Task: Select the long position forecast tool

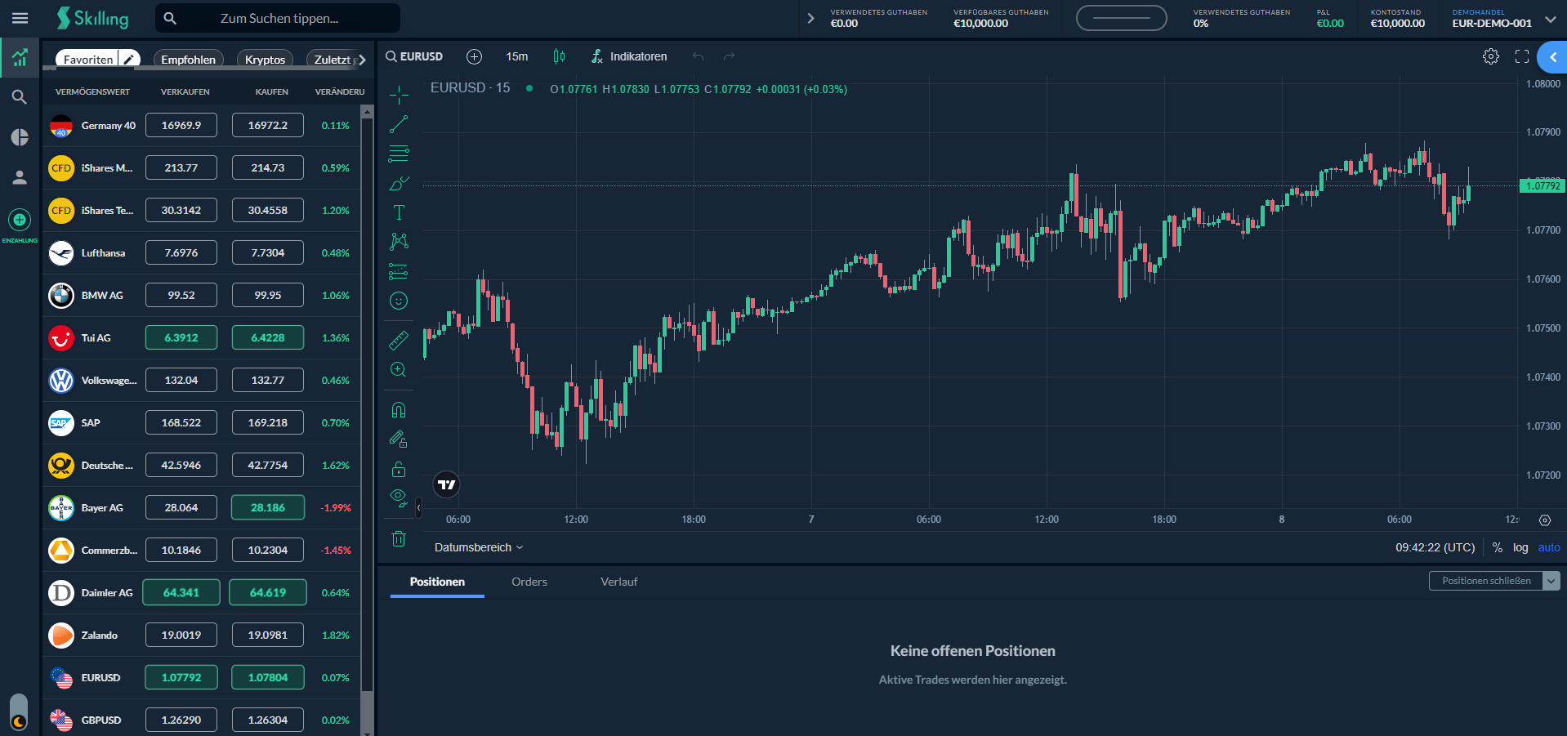Action: pos(399,271)
